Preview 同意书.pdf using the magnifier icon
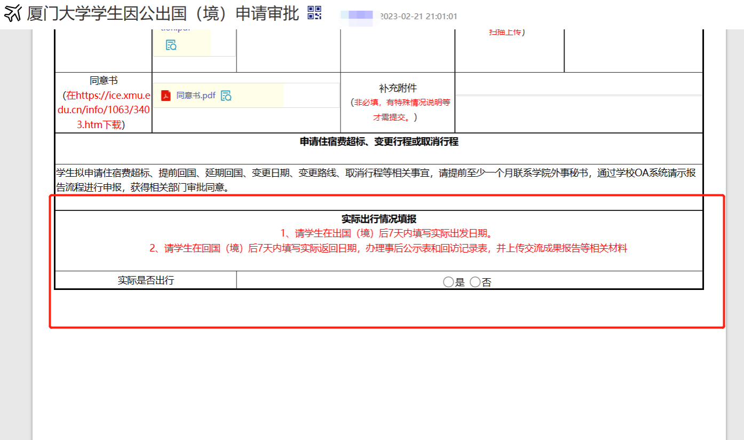Screen dimensions: 744x440 pos(226,96)
